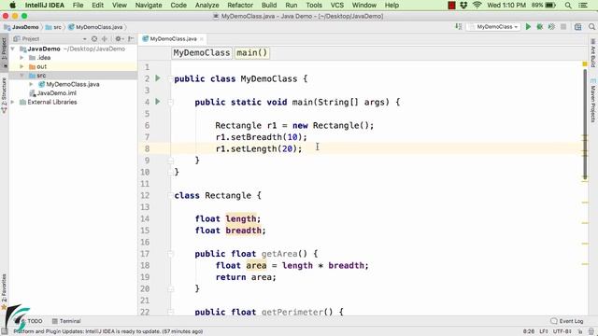Viewport: 598px width, 336px height.
Task: Click the Wi-Fi status icon
Action: coord(477,6)
